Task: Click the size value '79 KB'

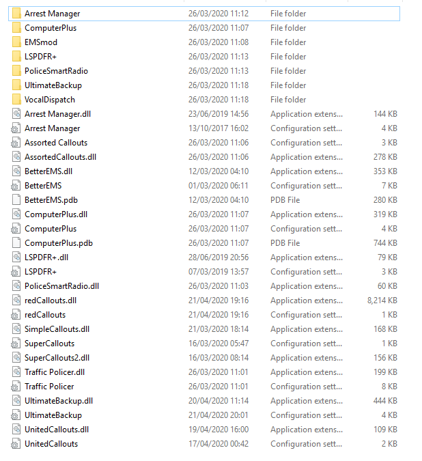Action: point(387,257)
